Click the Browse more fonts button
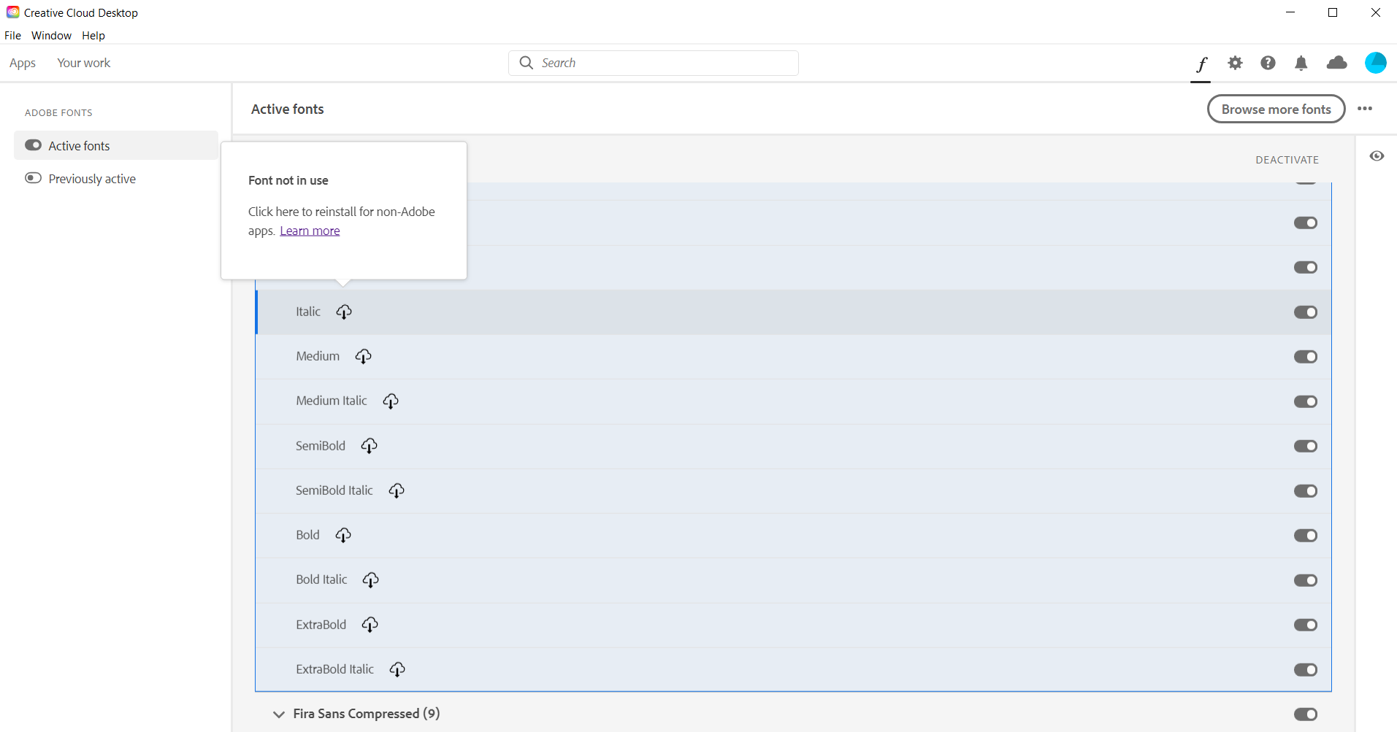 1276,109
